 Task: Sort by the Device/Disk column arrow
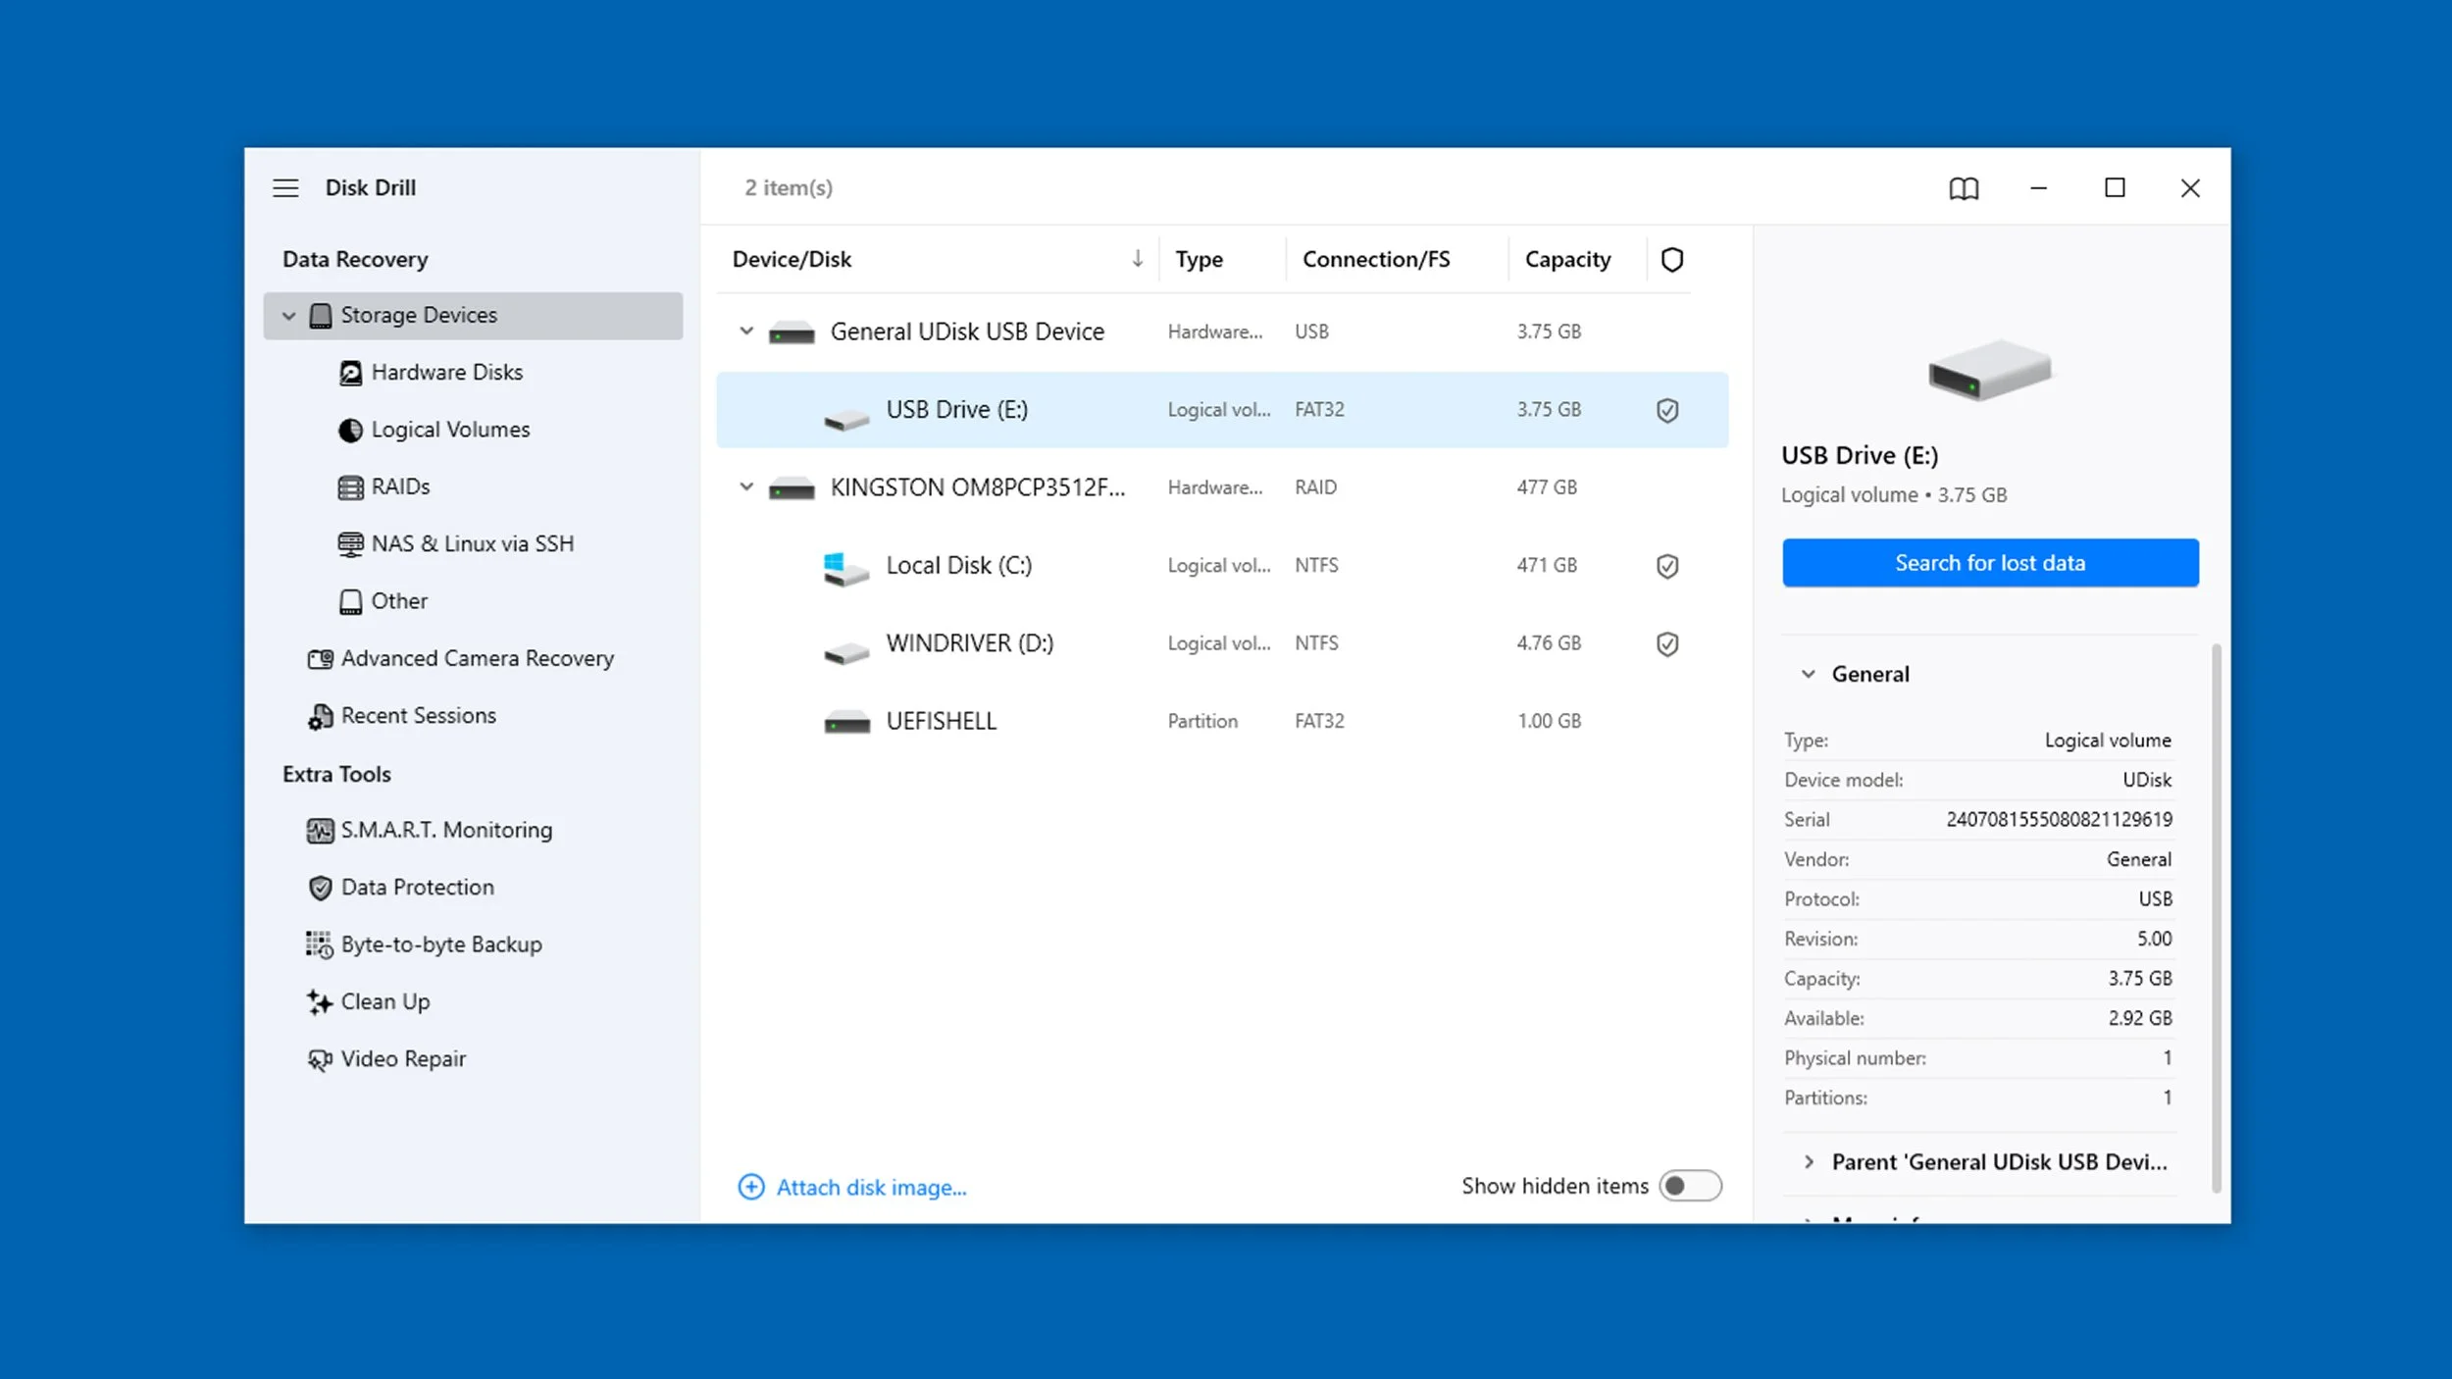(1138, 259)
